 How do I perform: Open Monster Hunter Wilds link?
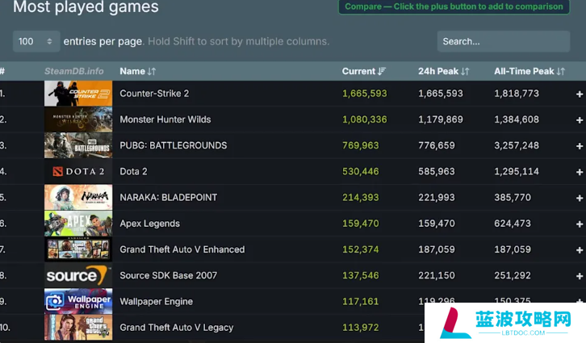tap(165, 119)
